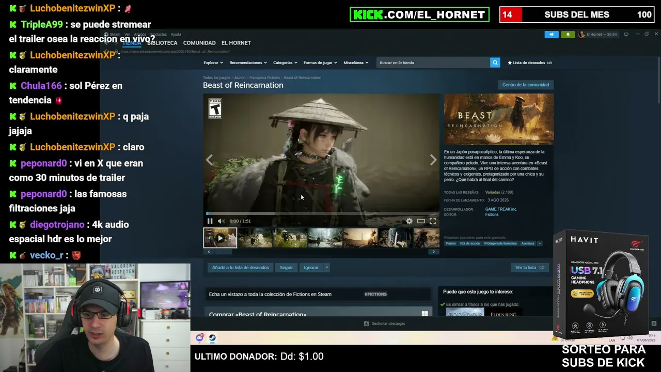The image size is (661, 372).
Task: Open the GAME FREAK inc. developer link
Action: tap(501, 209)
